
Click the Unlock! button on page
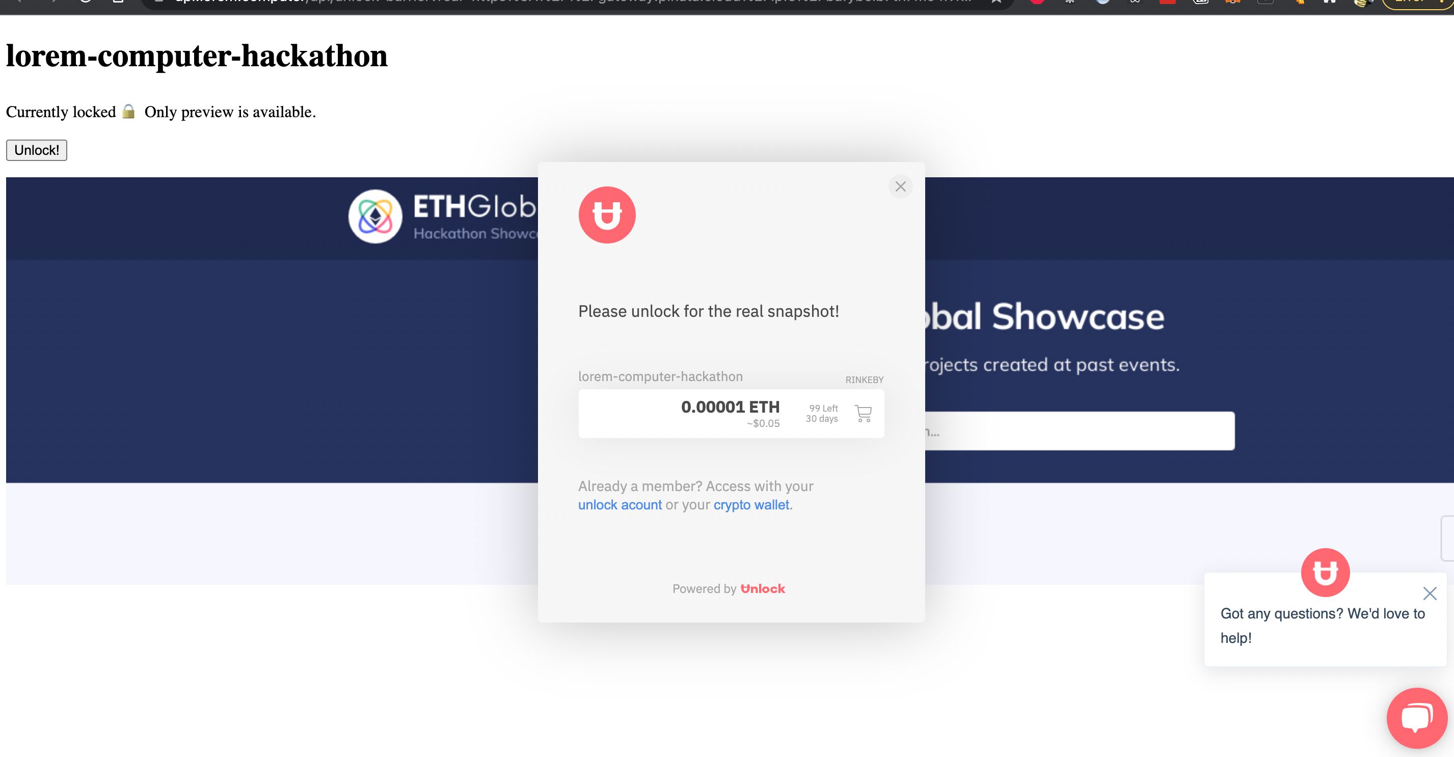(x=37, y=149)
